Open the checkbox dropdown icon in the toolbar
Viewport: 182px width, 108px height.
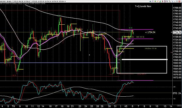(x=167, y=1)
